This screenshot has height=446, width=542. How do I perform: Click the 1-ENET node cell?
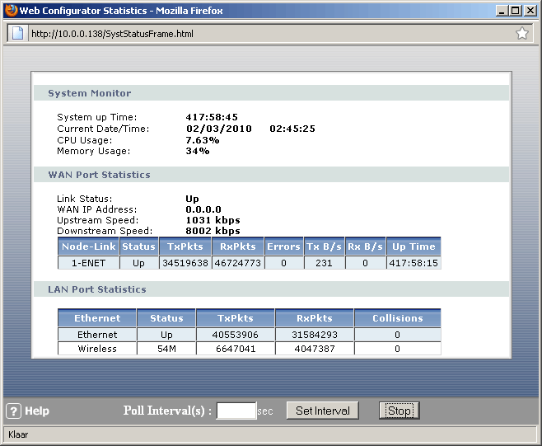click(x=88, y=263)
